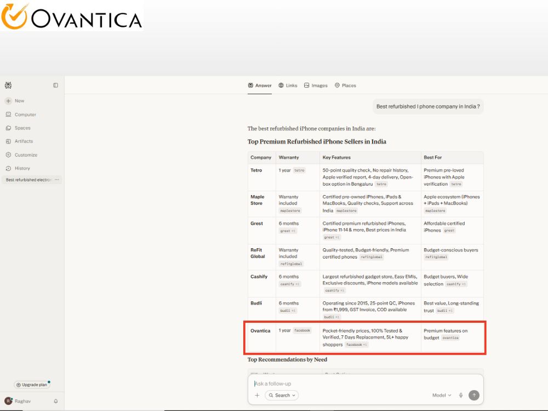Switch to the Images tab
The image size is (548, 411).
point(316,85)
